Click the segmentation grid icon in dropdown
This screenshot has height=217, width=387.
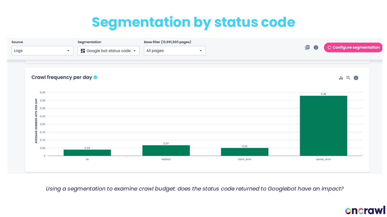(x=83, y=51)
